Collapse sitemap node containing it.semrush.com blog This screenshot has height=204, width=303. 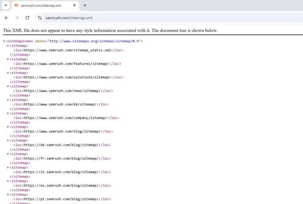pos(8,168)
